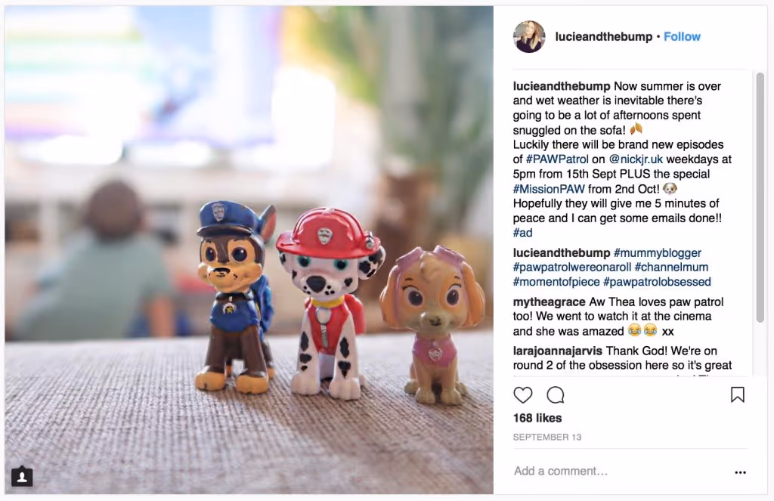Open the #ad hashtag
The height and width of the screenshot is (501, 774).
pos(523,233)
